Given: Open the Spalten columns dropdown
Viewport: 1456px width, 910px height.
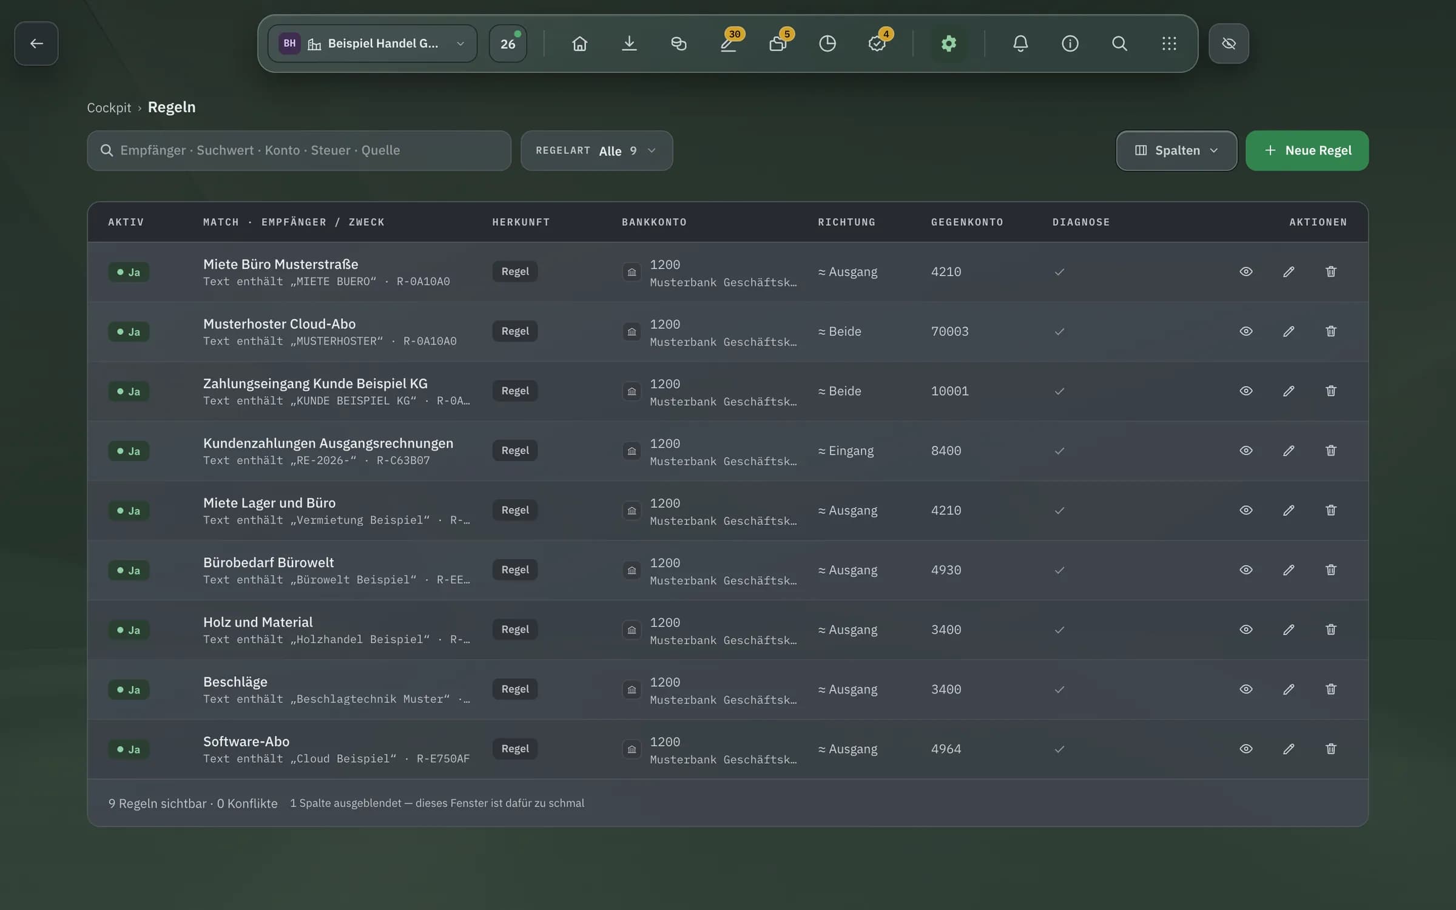Looking at the screenshot, I should (1176, 150).
